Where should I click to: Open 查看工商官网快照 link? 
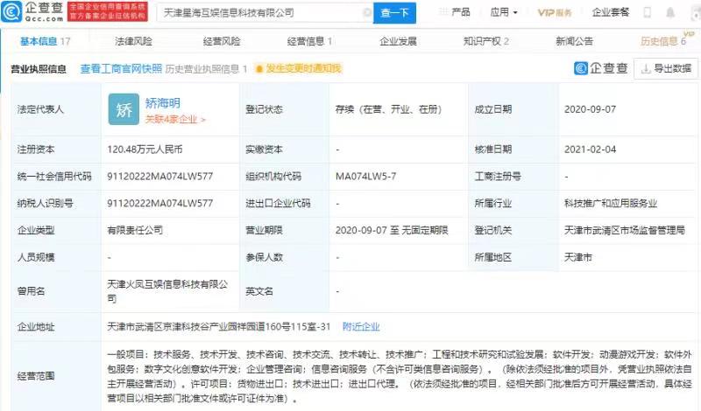click(x=121, y=69)
